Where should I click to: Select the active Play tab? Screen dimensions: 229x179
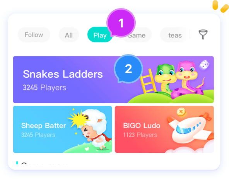point(100,35)
